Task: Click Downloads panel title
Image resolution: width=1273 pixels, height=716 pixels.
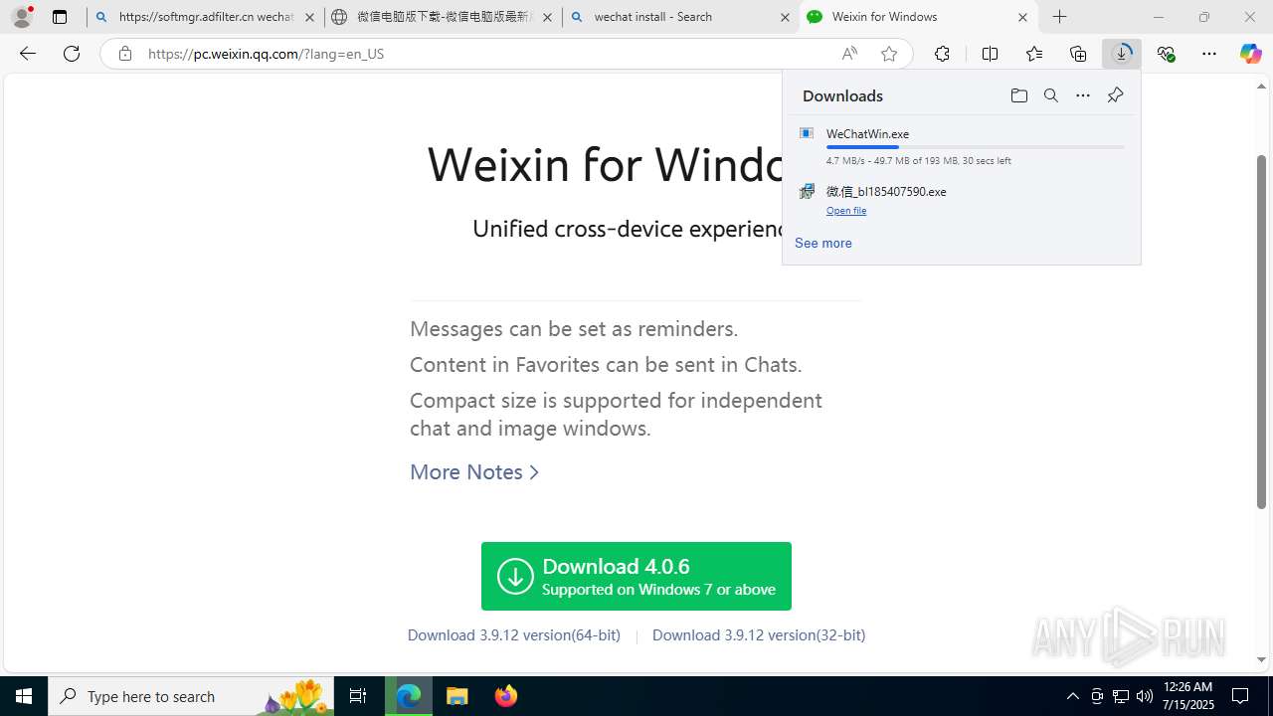Action: pos(842,95)
